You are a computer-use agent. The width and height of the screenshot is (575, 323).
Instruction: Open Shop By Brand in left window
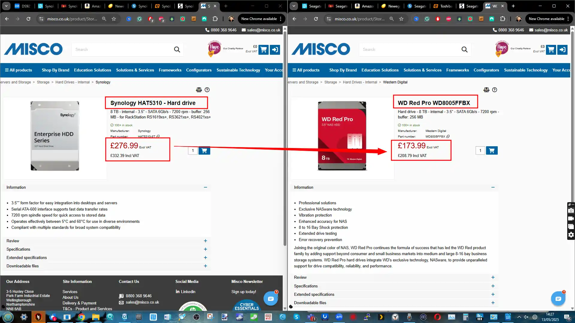[x=55, y=70]
